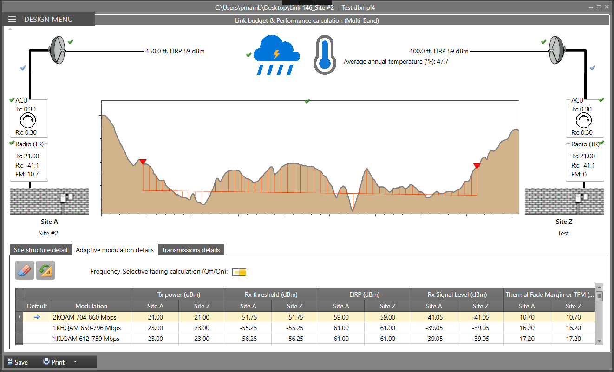Toggle Frequency-Selective fading calculation switch
614x372 pixels.
tap(240, 272)
